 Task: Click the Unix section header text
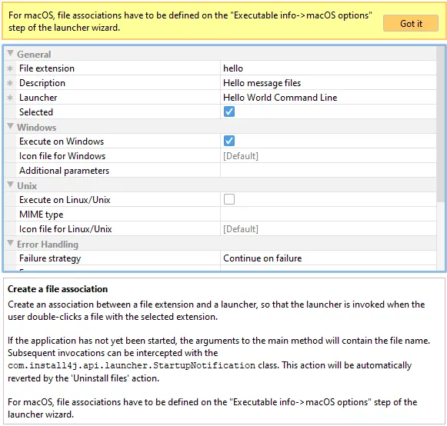point(27,186)
